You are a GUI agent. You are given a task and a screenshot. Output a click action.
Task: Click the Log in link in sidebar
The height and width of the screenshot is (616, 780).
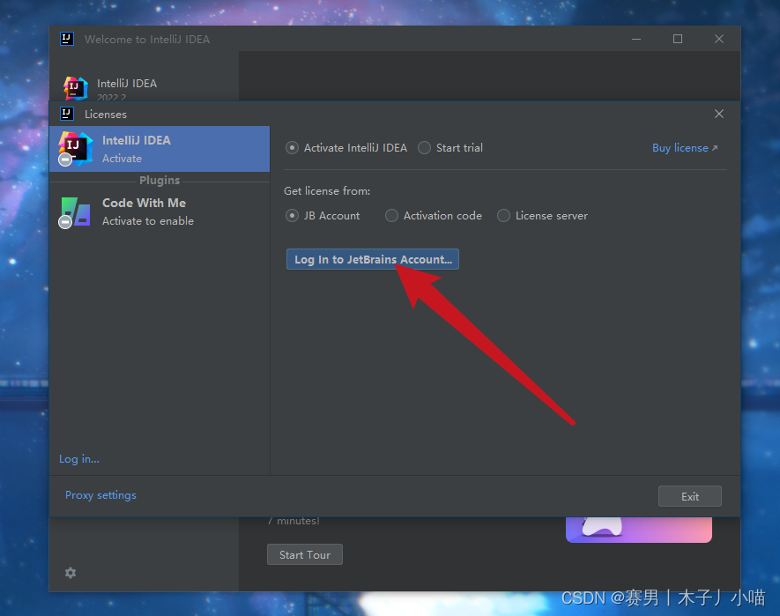78,459
